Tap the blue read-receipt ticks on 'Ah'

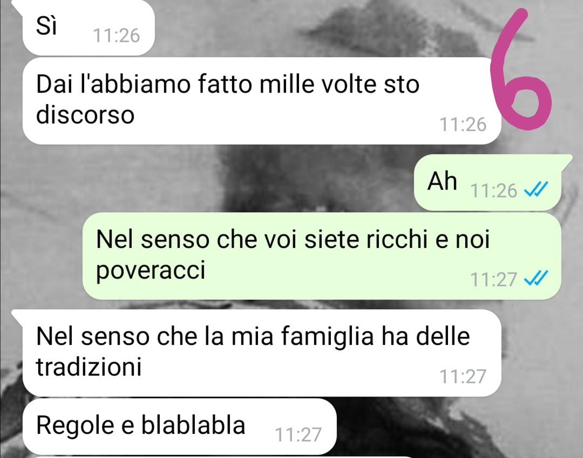click(x=536, y=190)
